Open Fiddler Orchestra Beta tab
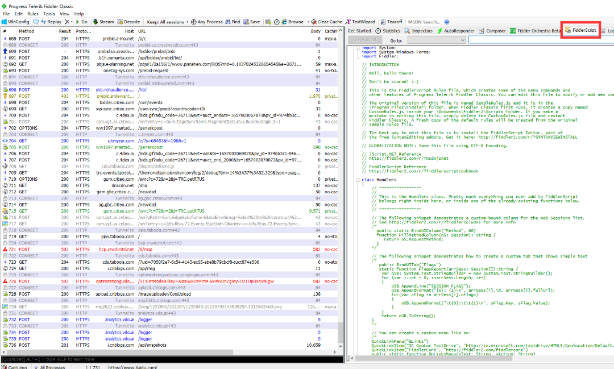This screenshot has width=614, height=369. pyautogui.click(x=536, y=31)
